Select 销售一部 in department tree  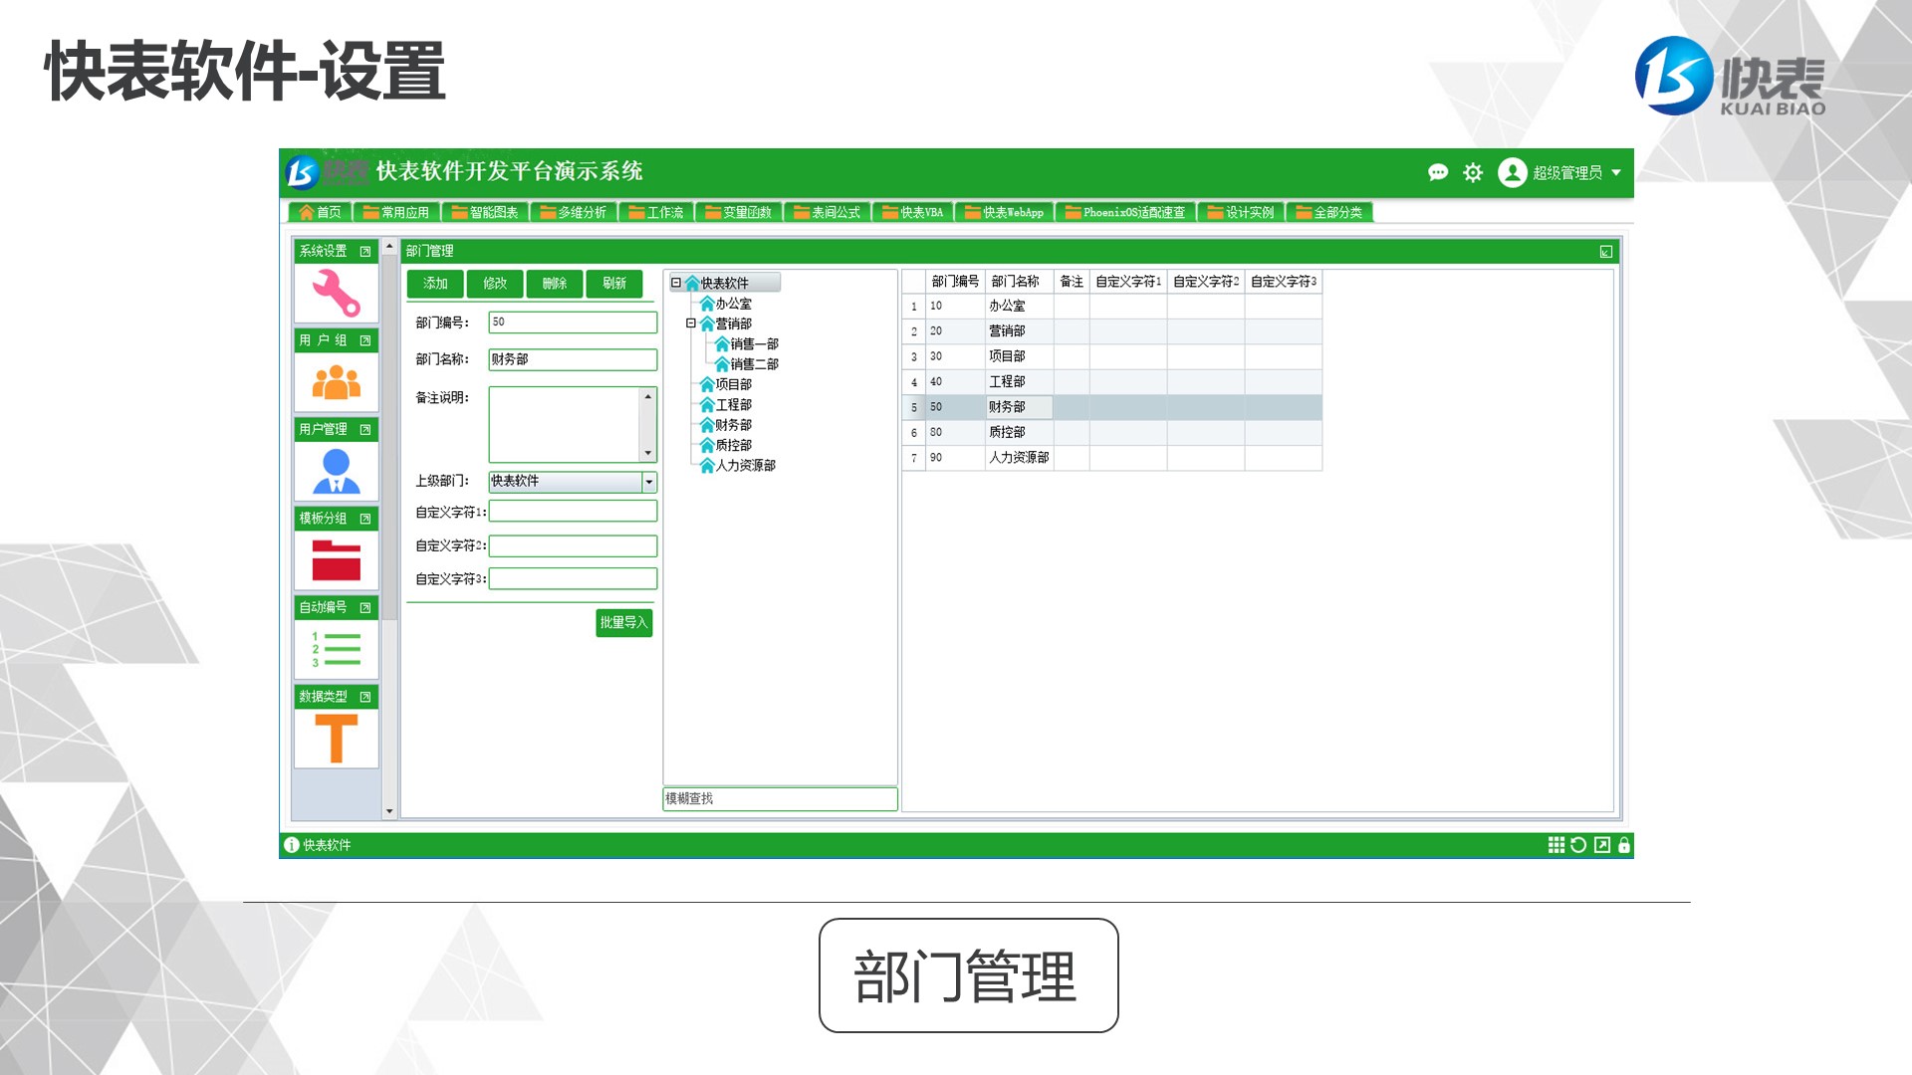755,344
